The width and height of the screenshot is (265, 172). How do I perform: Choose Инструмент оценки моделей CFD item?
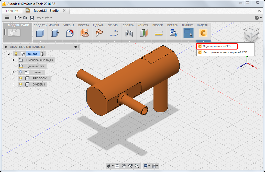pos(225,53)
